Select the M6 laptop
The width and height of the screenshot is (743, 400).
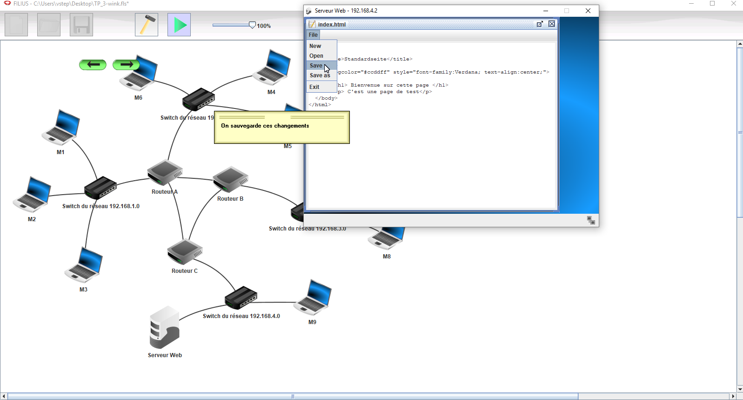139,73
